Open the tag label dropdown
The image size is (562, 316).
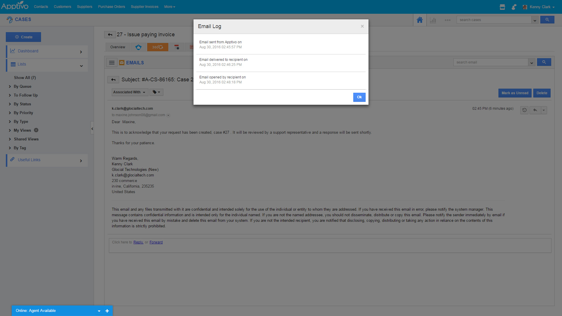click(x=156, y=92)
